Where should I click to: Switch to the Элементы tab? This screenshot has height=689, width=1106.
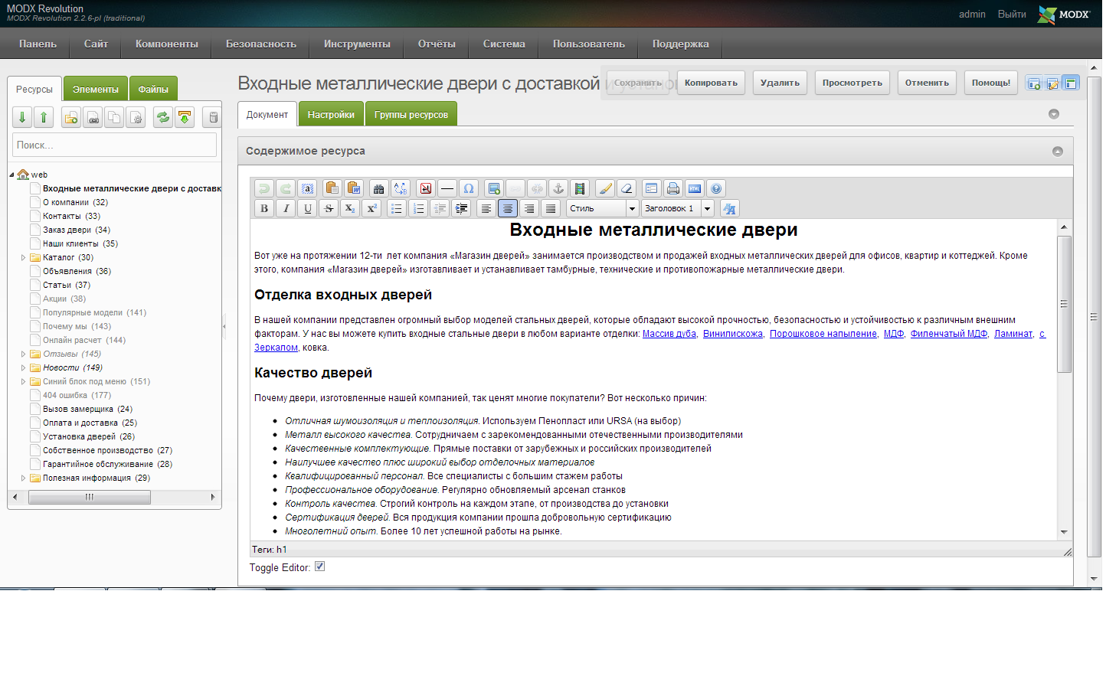point(96,89)
